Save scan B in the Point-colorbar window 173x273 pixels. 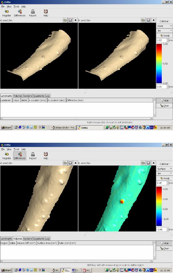click(x=148, y=20)
